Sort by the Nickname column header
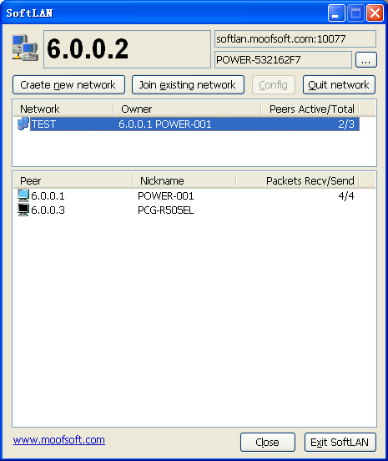Image resolution: width=388 pixels, height=461 pixels. tap(184, 180)
